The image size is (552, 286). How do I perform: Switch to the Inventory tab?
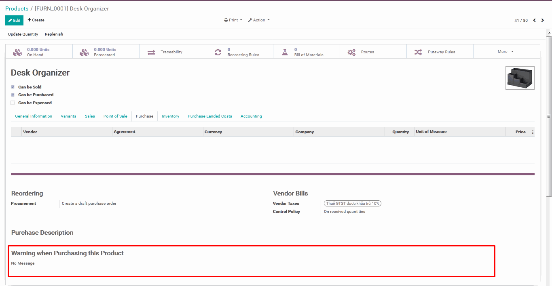pos(170,116)
